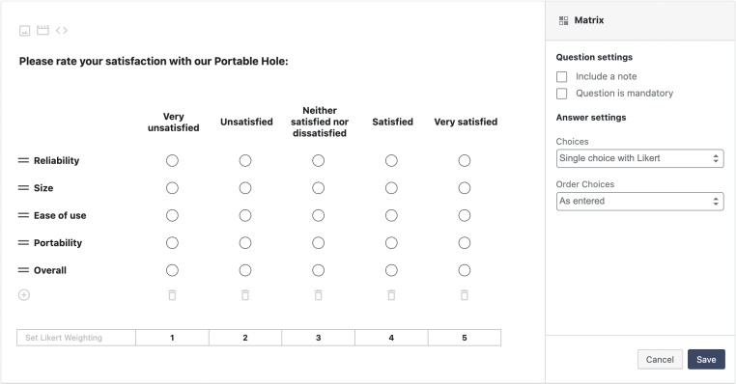
Task: Click the insert video clapperboard icon
Action: tap(42, 30)
